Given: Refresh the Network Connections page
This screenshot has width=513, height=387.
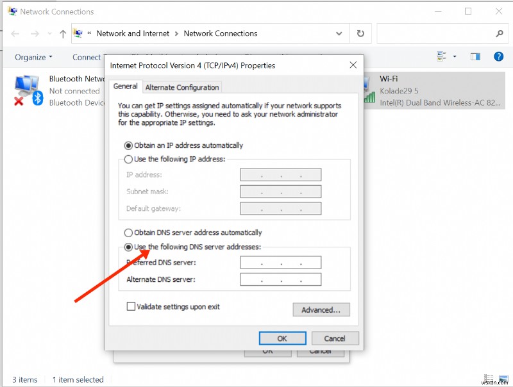Looking at the screenshot, I should (x=360, y=33).
